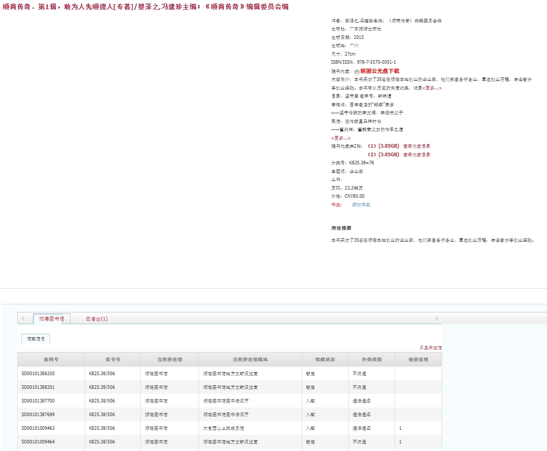Click the 条码号 column header
This screenshot has width=547, height=451.
click(x=51, y=359)
